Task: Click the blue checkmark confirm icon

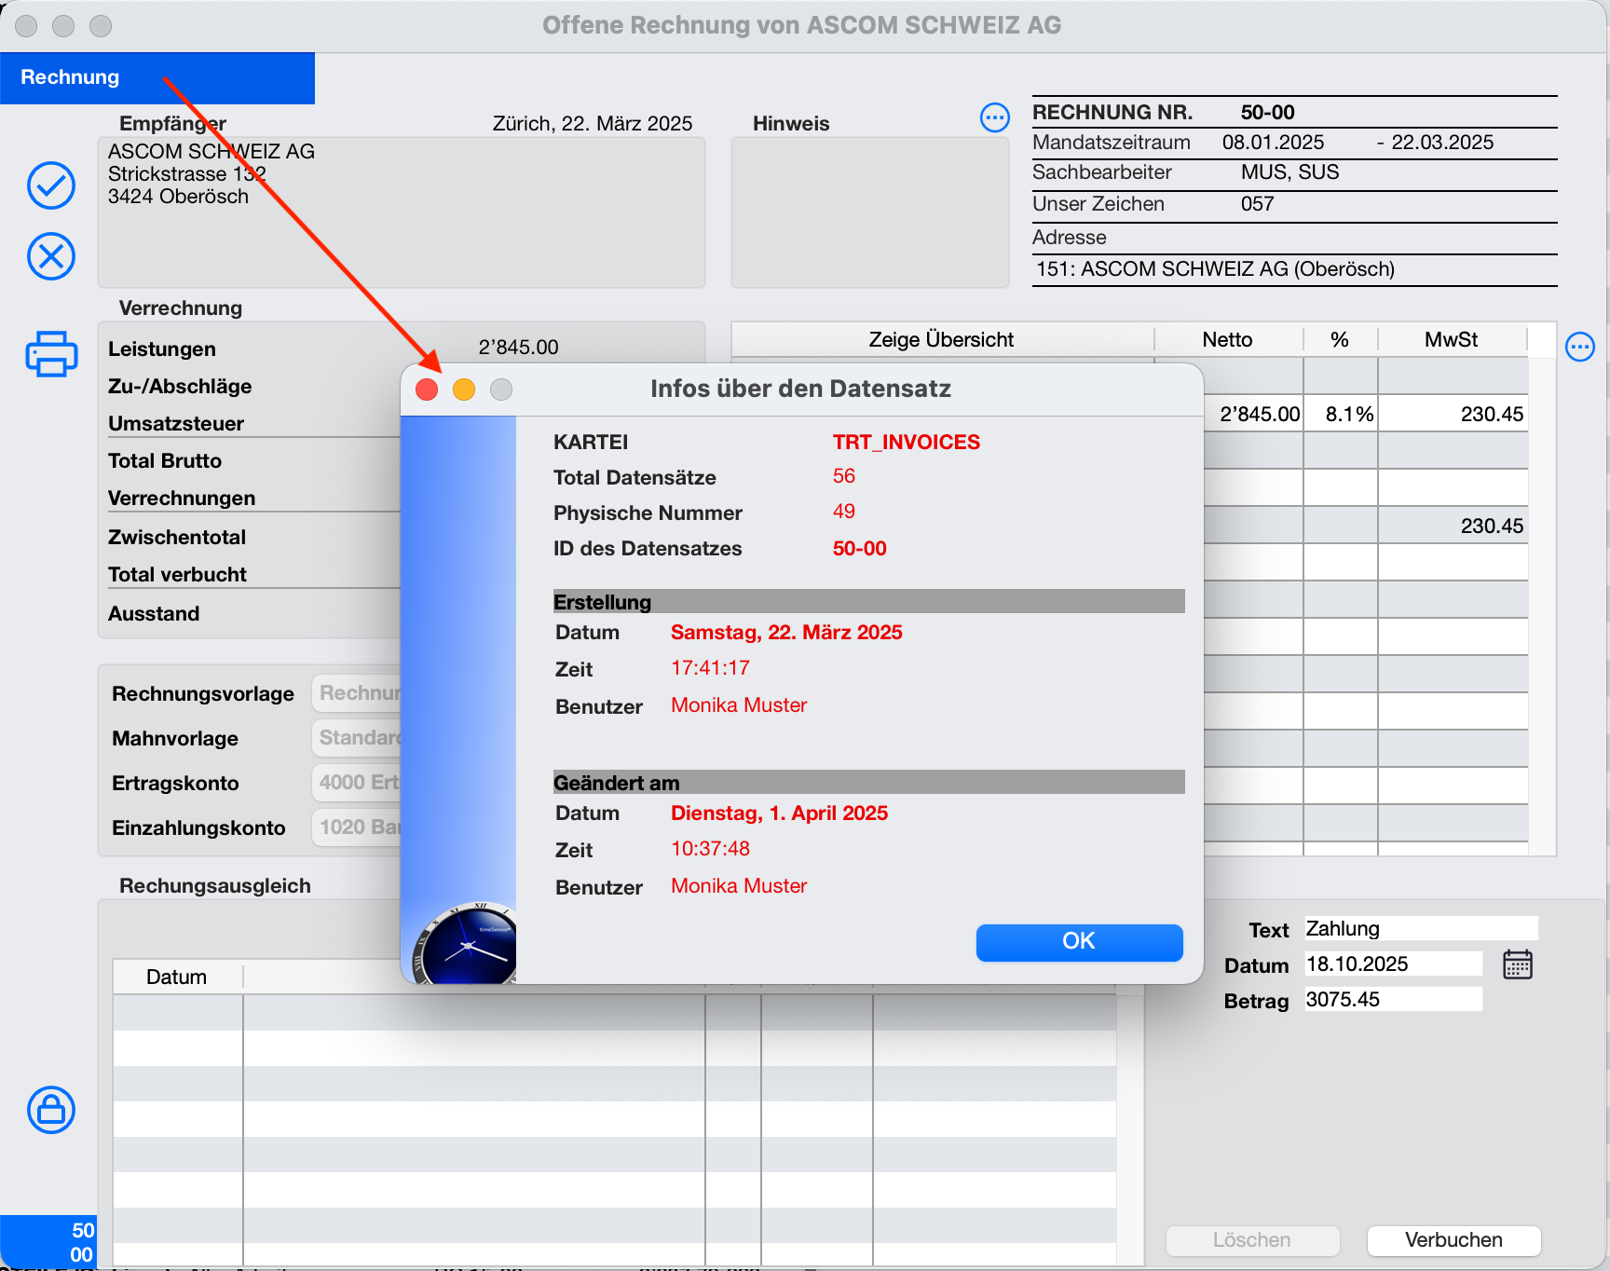Action: point(51,185)
